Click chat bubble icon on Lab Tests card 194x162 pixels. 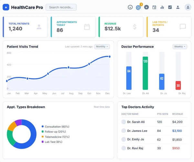(x=183, y=27)
